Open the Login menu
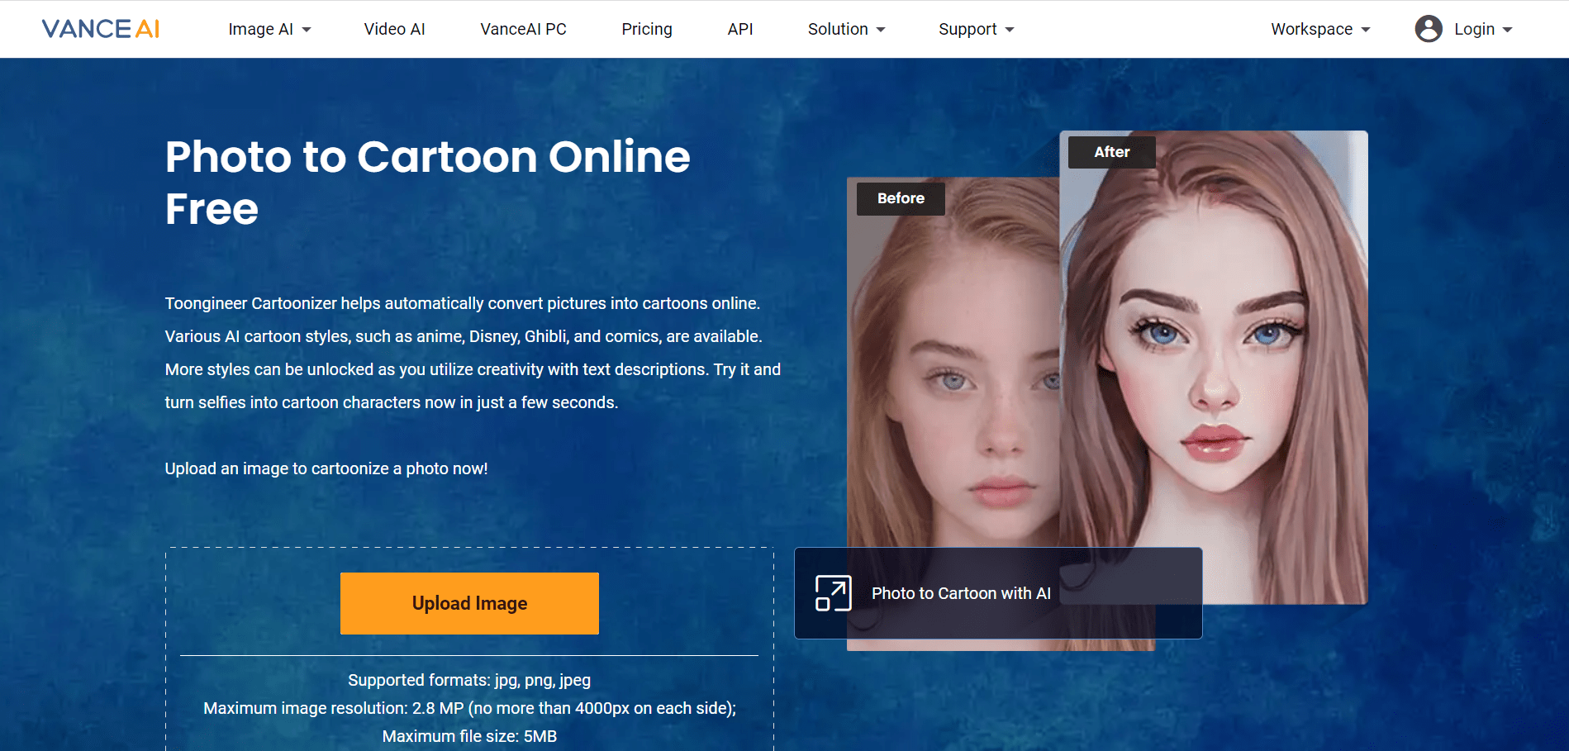 (x=1482, y=29)
